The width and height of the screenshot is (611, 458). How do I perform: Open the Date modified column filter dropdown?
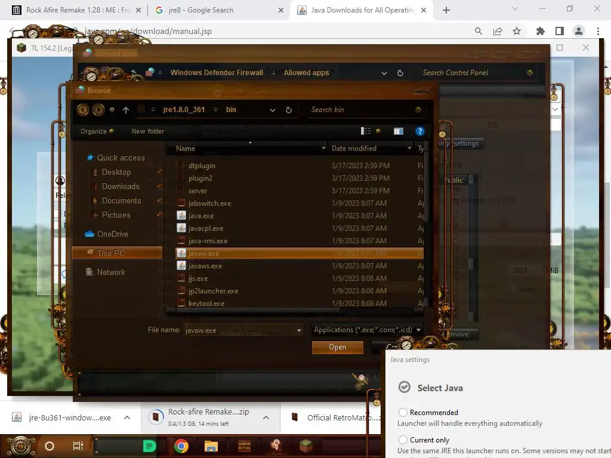(409, 148)
